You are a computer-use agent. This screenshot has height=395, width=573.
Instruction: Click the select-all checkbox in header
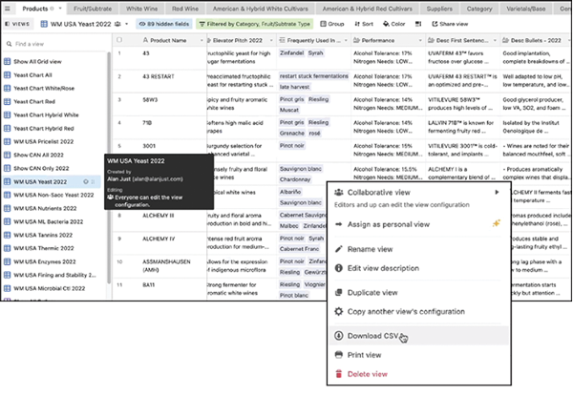[119, 40]
